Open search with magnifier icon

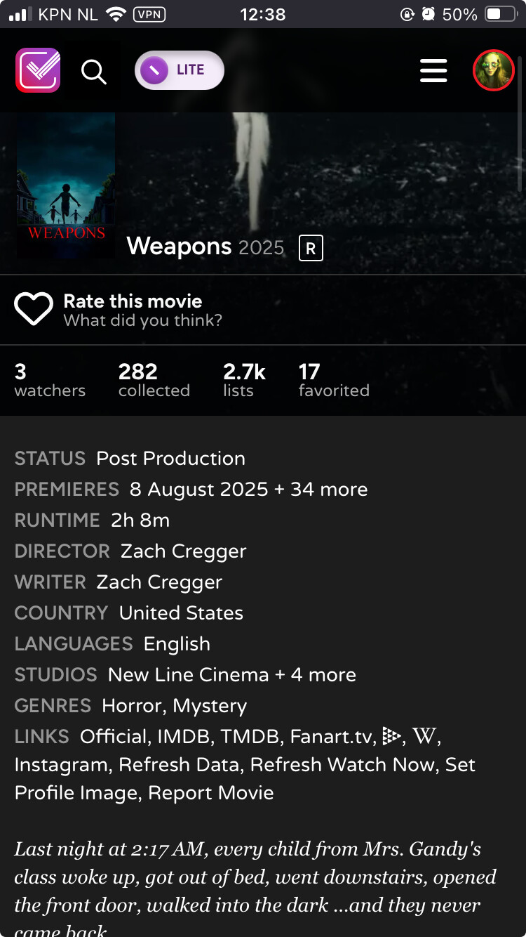pyautogui.click(x=93, y=71)
